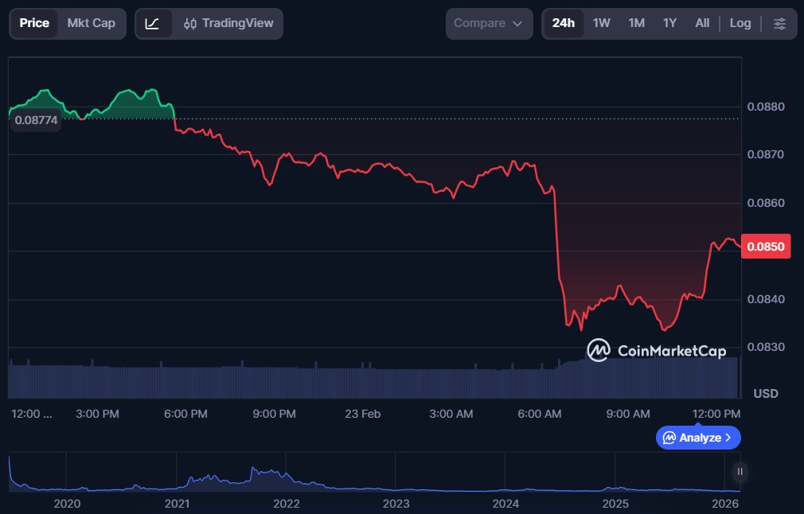
Task: Open chart settings sliders icon
Action: (779, 23)
